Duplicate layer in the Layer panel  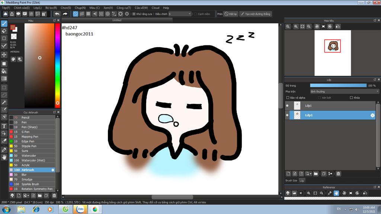click(x=324, y=174)
